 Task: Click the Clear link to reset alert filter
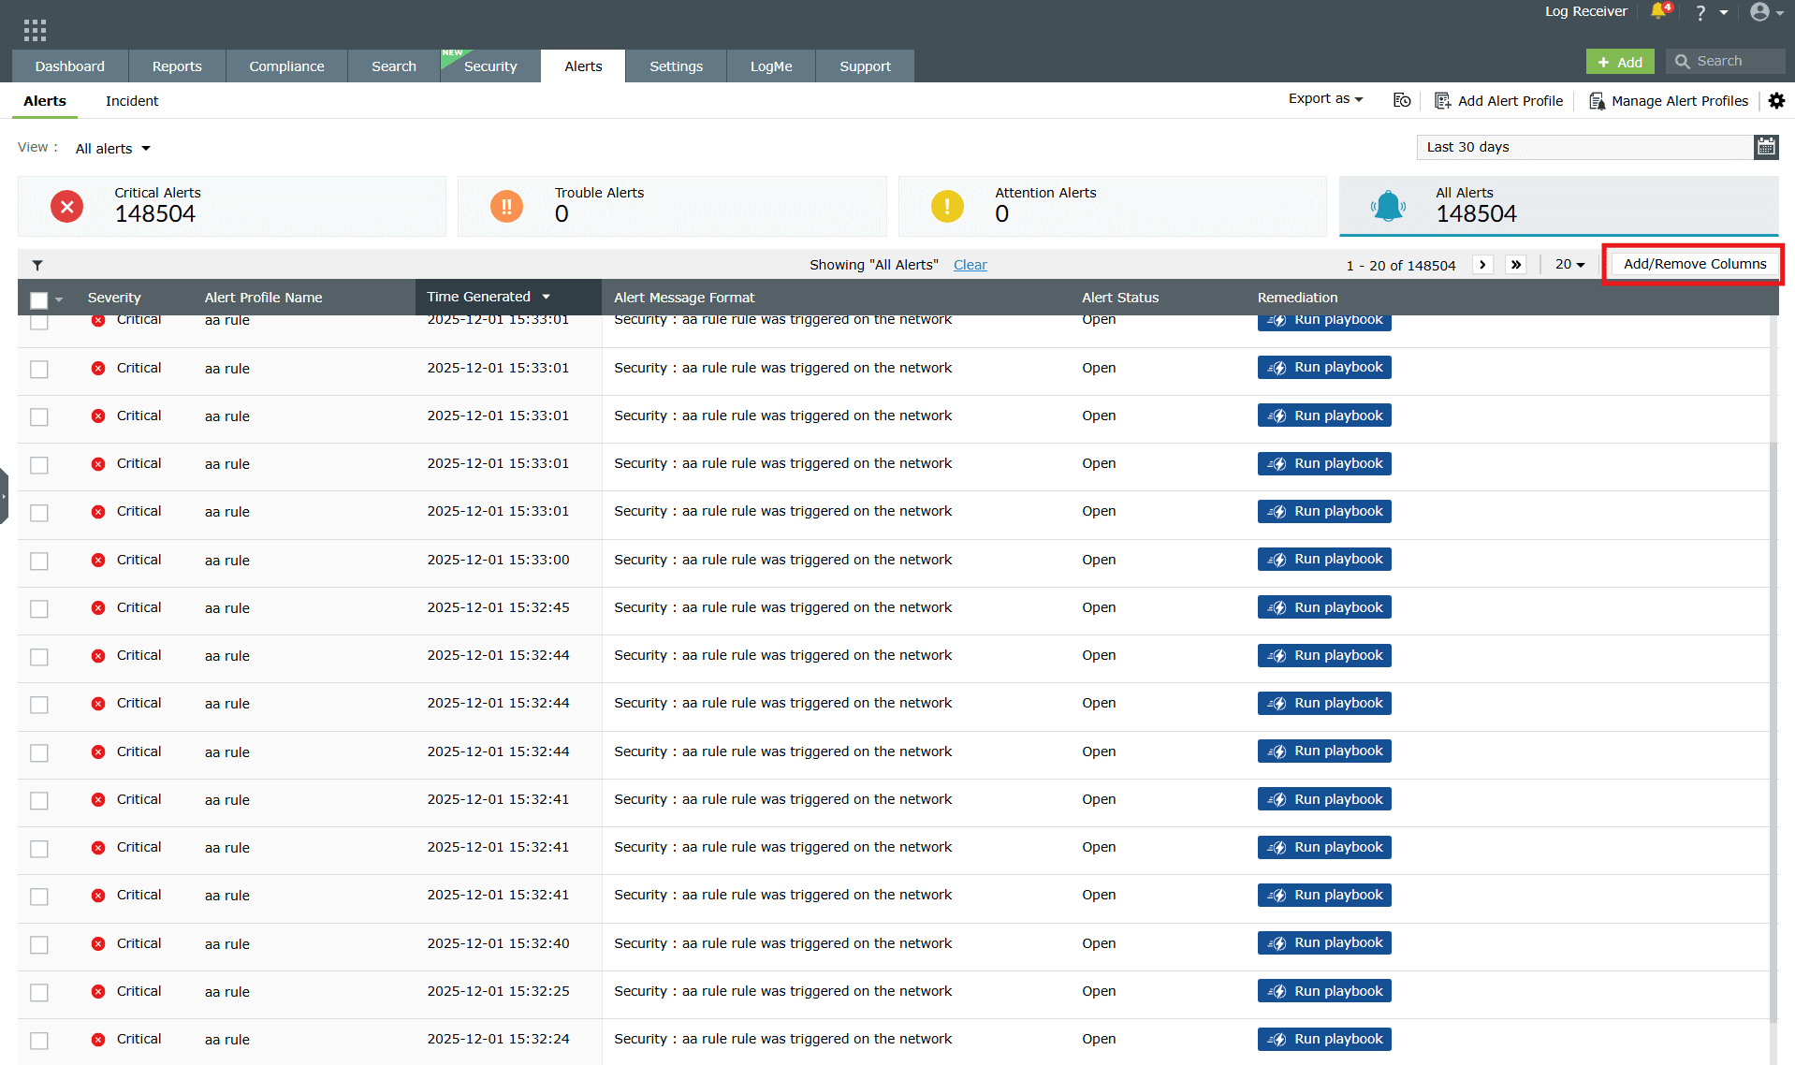pyautogui.click(x=970, y=265)
